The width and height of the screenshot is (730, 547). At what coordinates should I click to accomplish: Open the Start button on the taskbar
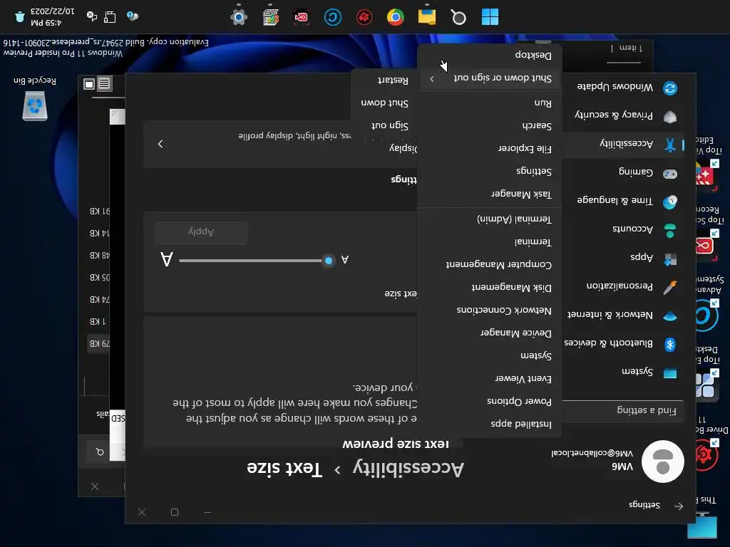[490, 17]
